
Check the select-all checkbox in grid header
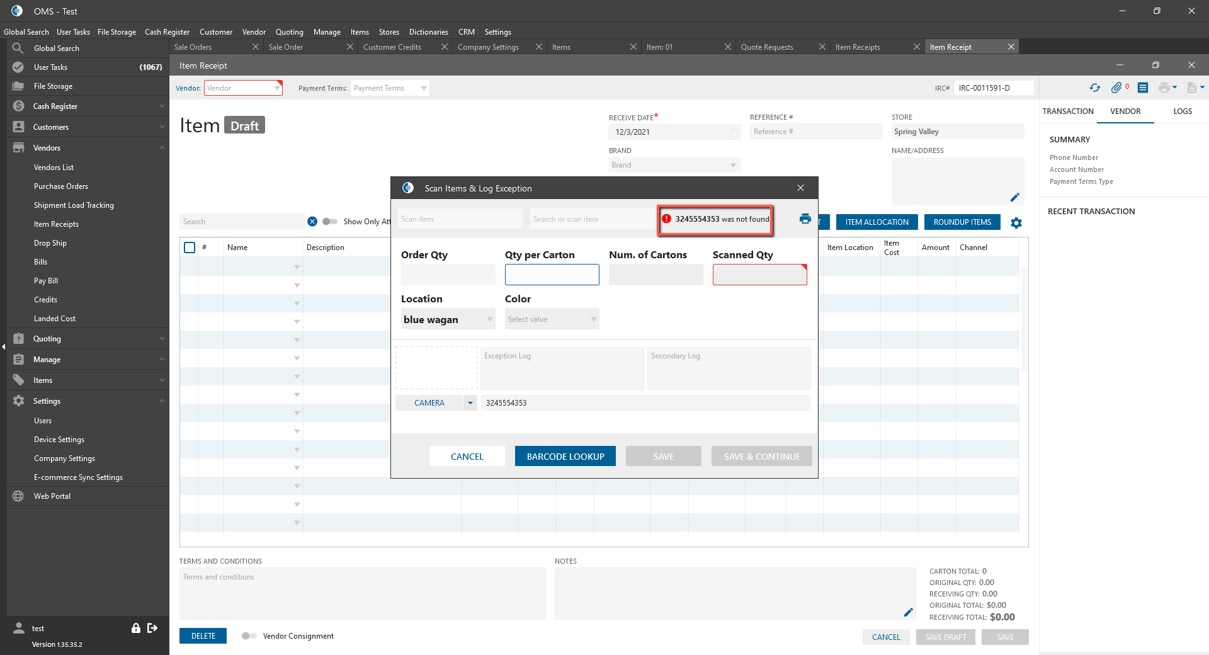[x=190, y=248]
